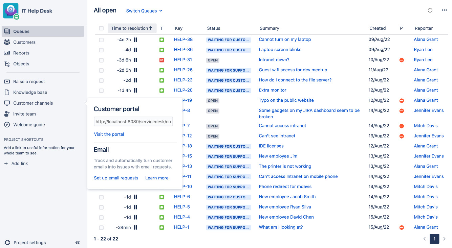Check the checkbox for HELP-38
Screen dimensions: 452x248
pyautogui.click(x=101, y=40)
